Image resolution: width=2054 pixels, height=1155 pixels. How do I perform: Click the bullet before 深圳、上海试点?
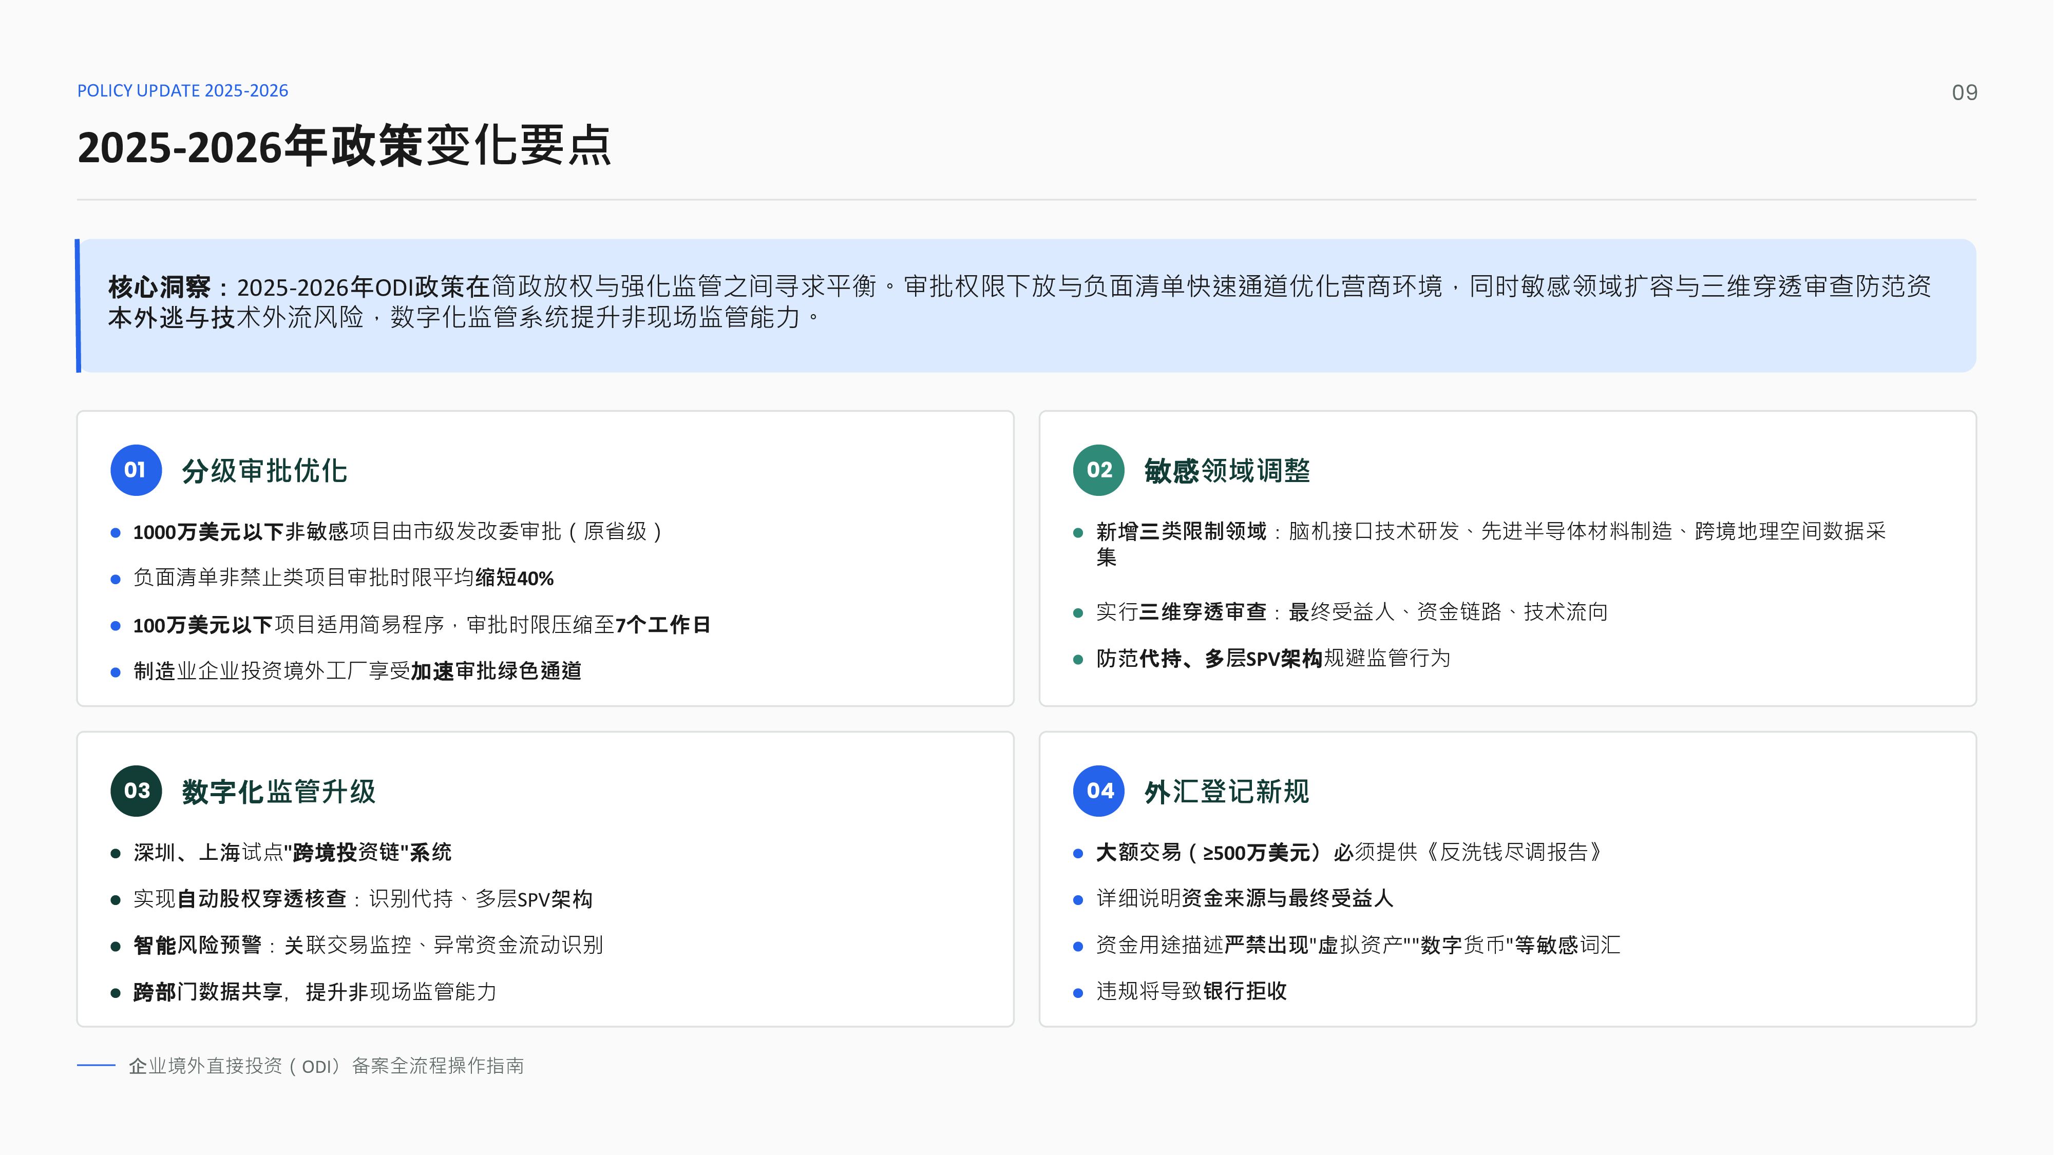(x=116, y=854)
